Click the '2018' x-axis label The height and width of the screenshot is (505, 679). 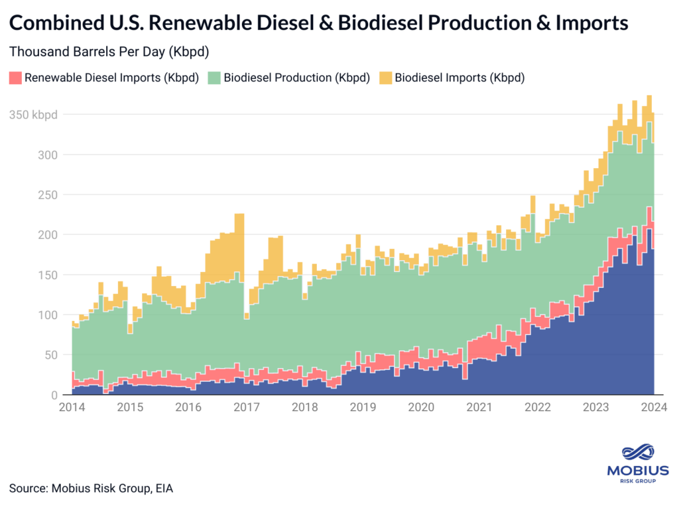(305, 407)
